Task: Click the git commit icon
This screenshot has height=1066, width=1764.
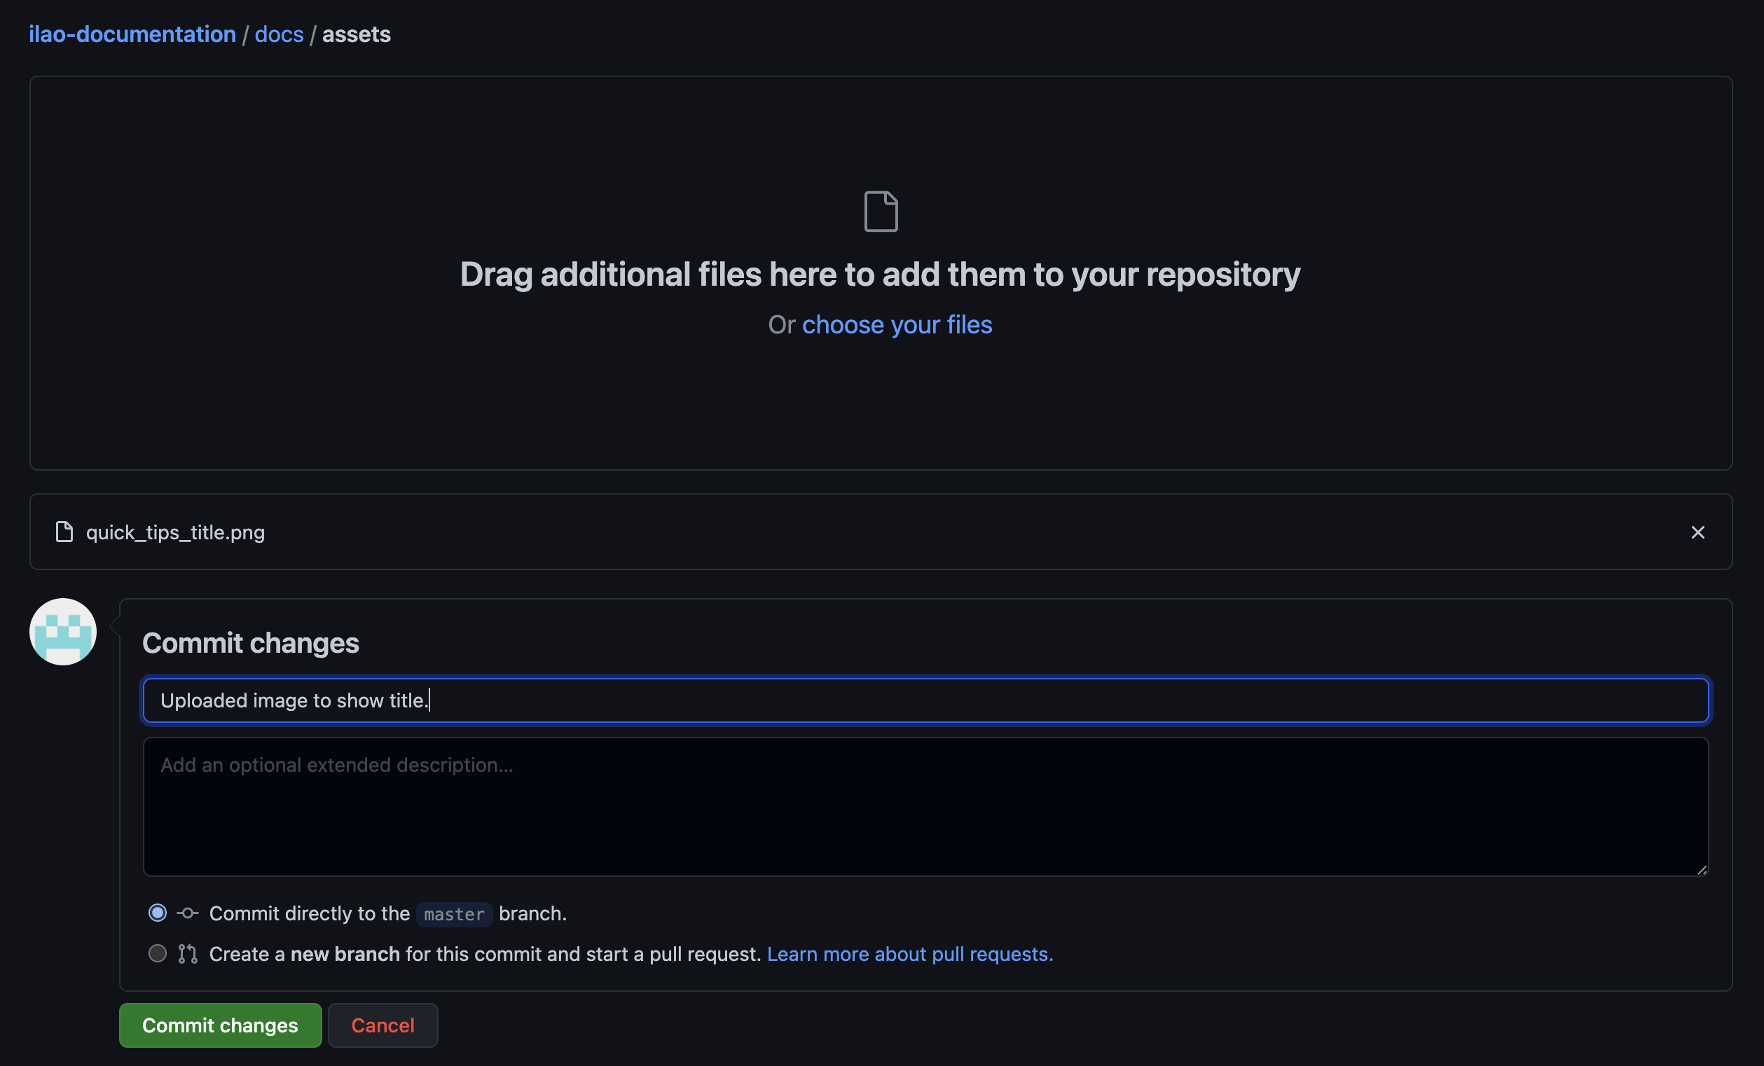Action: coord(188,913)
